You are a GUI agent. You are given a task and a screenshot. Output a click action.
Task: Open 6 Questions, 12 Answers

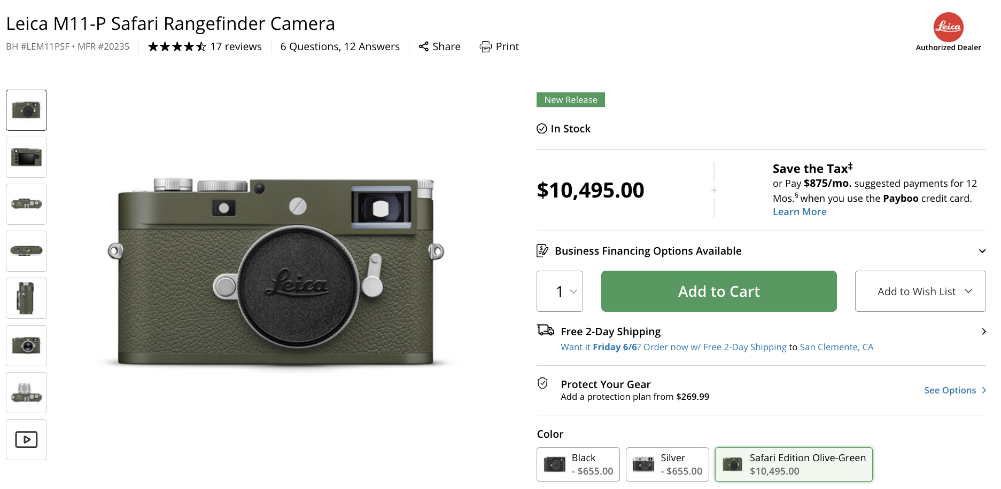[340, 46]
